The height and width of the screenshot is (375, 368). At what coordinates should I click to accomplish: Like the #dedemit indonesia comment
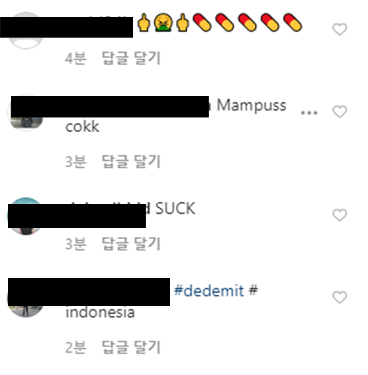(339, 297)
